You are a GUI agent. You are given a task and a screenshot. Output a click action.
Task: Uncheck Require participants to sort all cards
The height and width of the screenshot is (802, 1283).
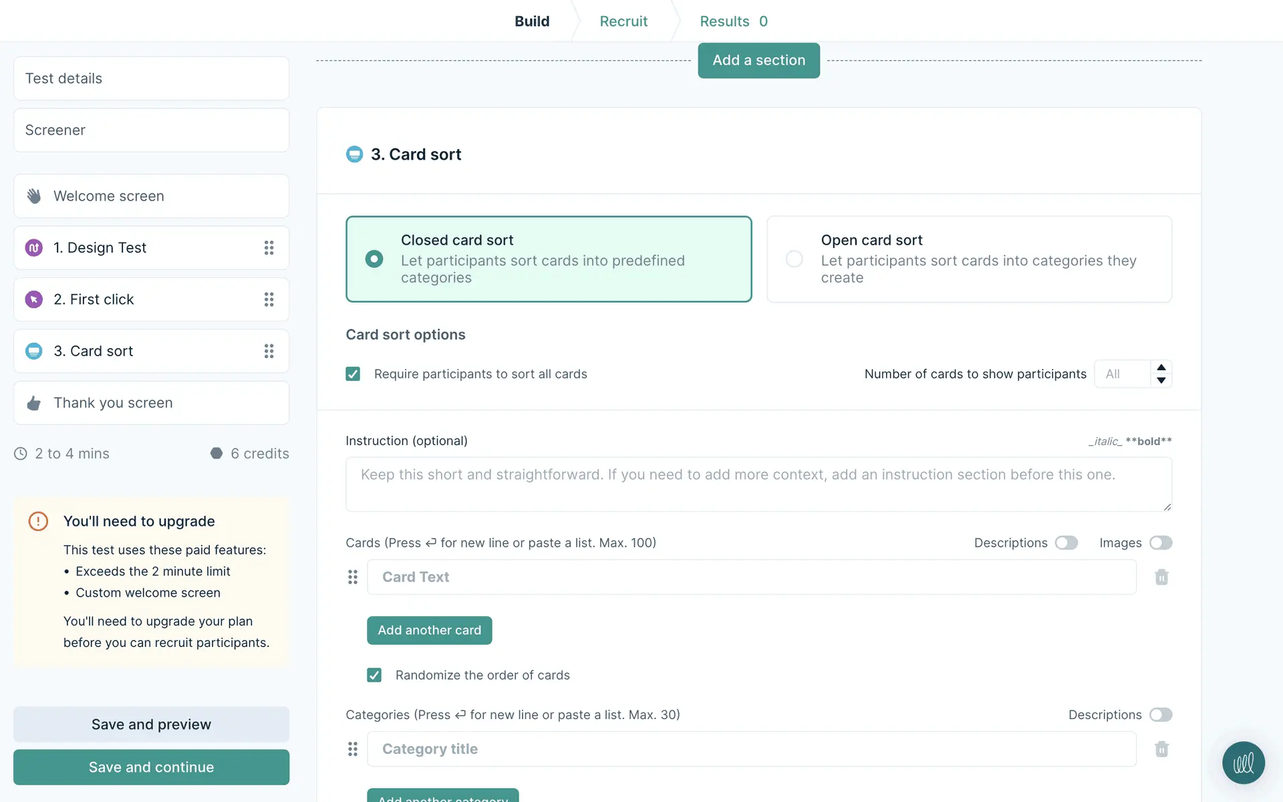(353, 374)
